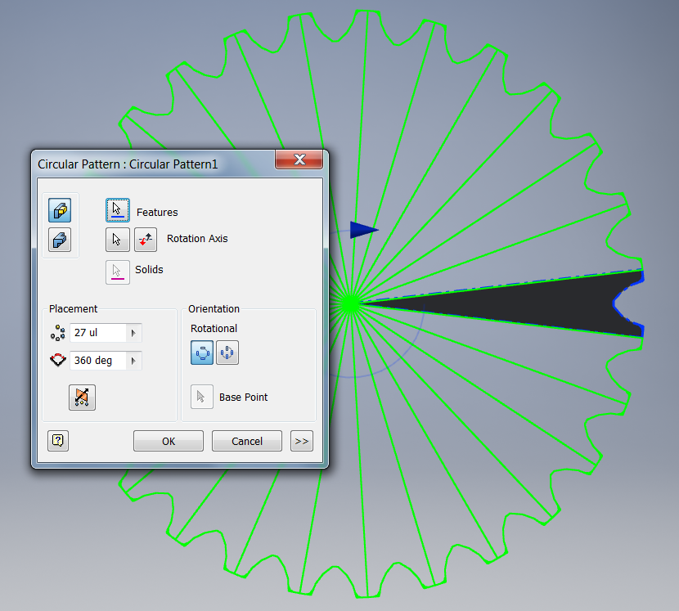Choose Rotational orientation option
This screenshot has width=679, height=611.
[x=202, y=353]
